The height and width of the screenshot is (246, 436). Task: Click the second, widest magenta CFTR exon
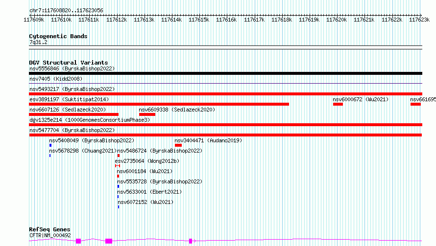109,241
